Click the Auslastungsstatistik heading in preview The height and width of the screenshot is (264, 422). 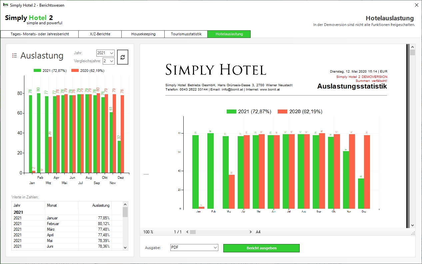tap(352, 86)
